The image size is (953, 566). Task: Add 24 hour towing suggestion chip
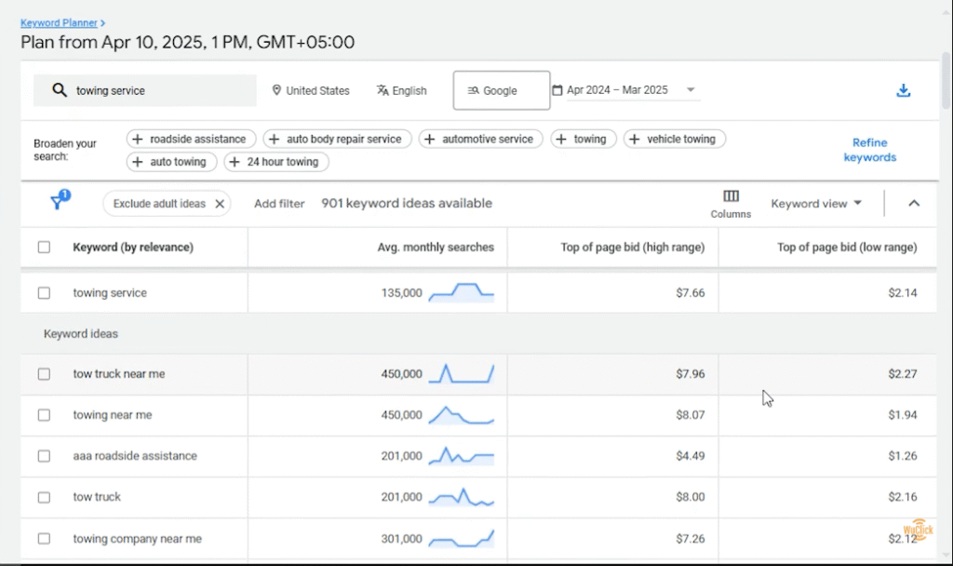(276, 162)
